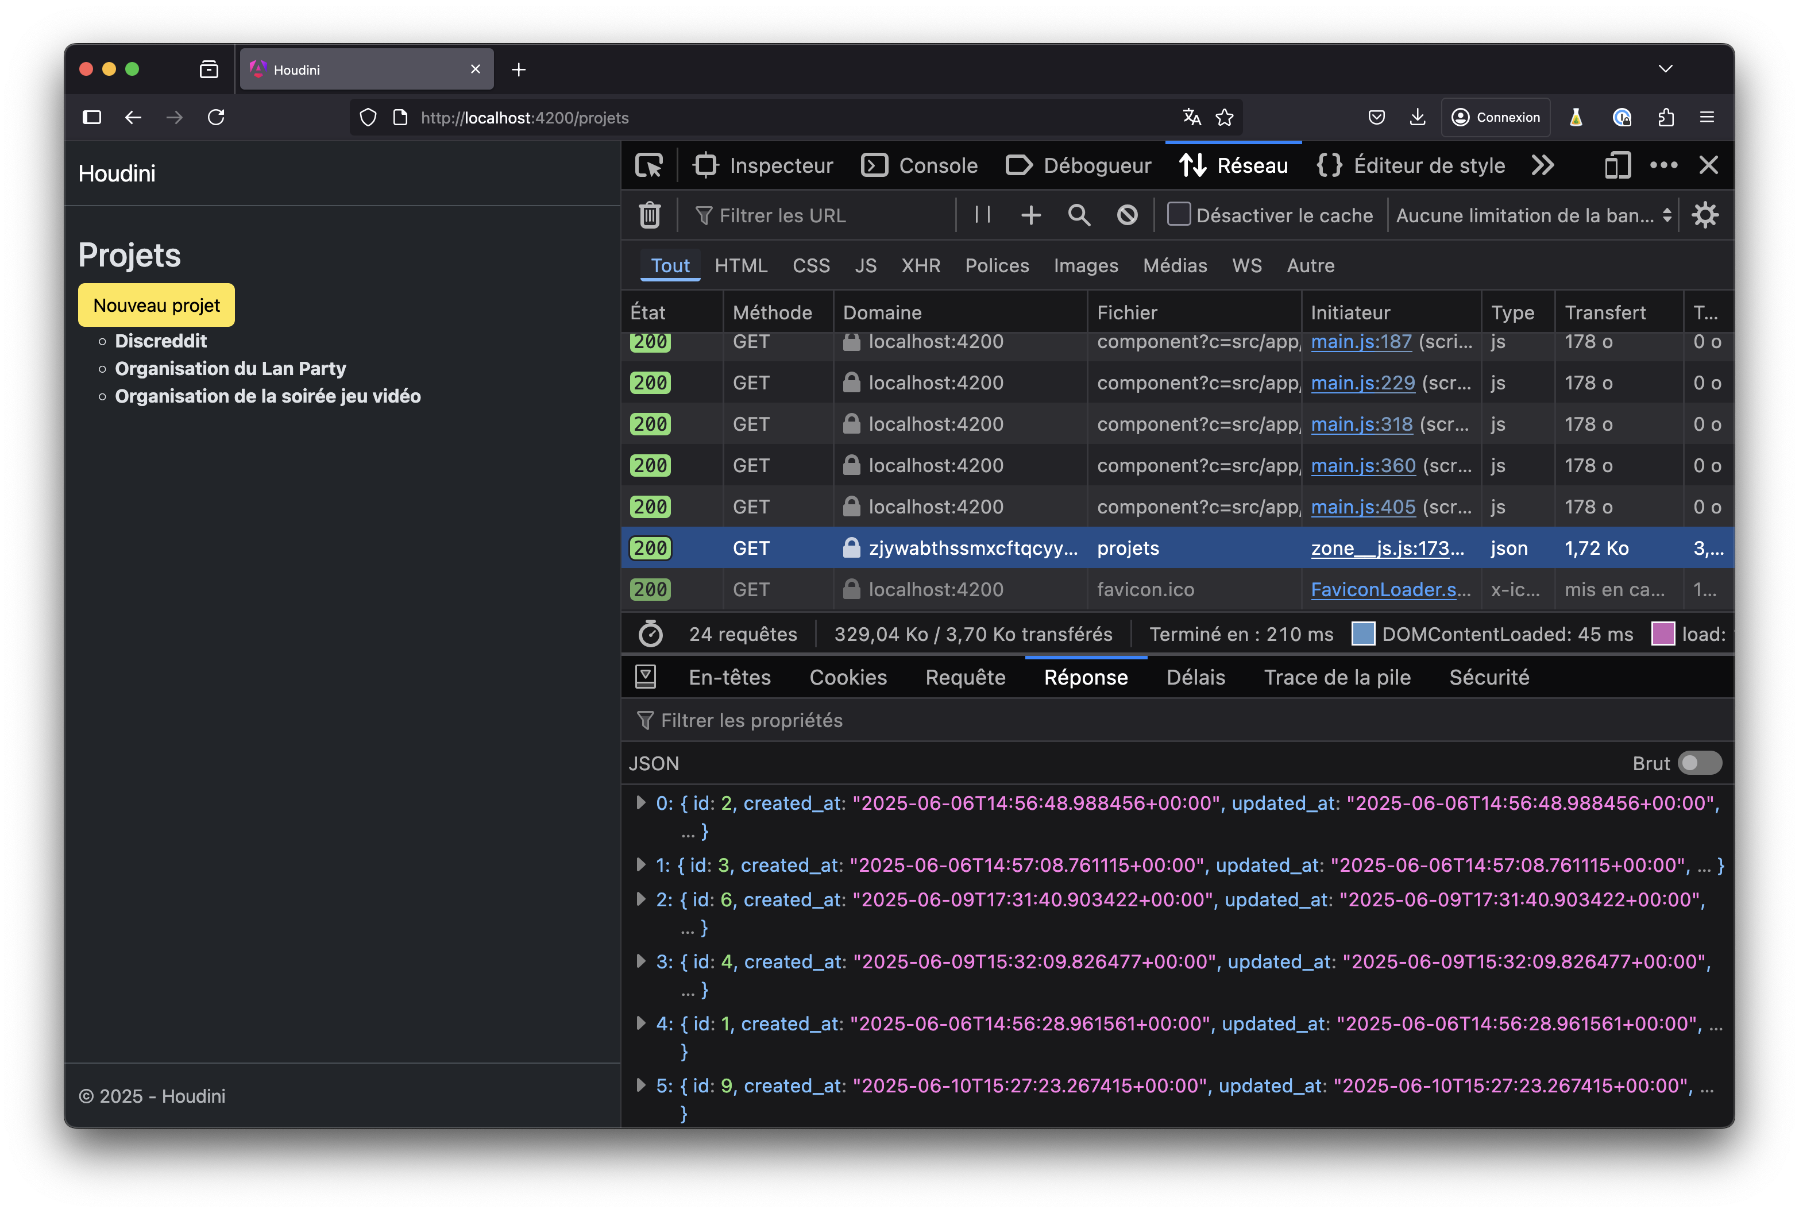The width and height of the screenshot is (1799, 1213).
Task: Click the element picker icon in devtools
Action: tap(648, 165)
